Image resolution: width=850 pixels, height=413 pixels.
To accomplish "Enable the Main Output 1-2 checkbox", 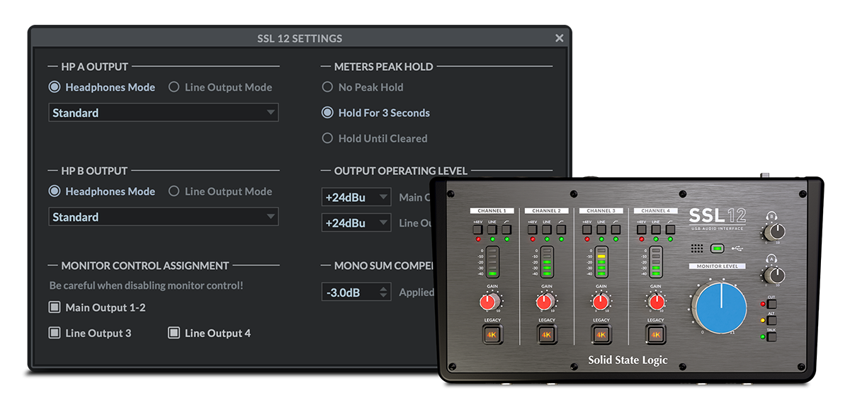I will pos(55,307).
